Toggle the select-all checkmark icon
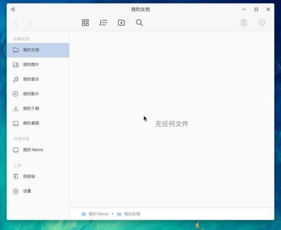Screen dimensions: 281x230 (262, 22)
